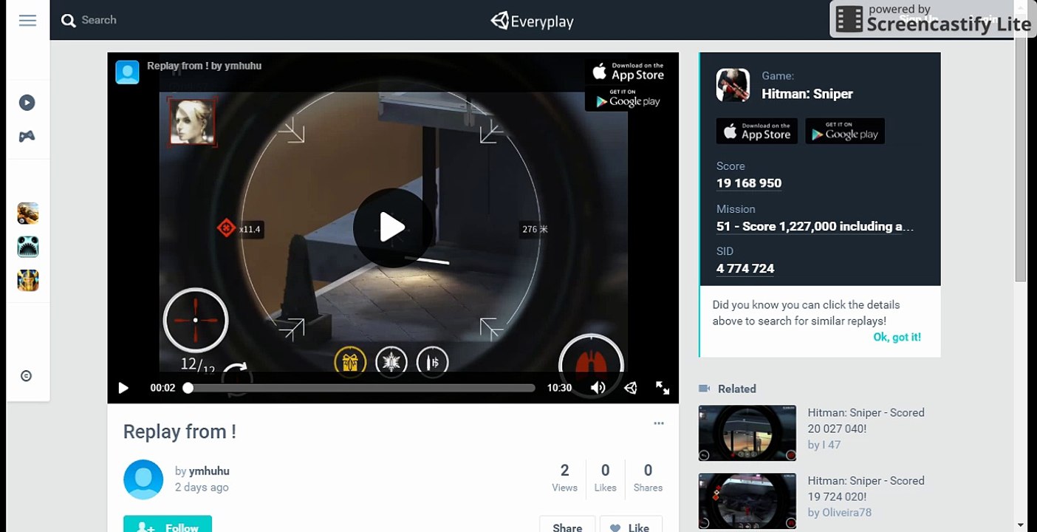
Task: Open ymhuhu profile name link
Action: pyautogui.click(x=209, y=471)
